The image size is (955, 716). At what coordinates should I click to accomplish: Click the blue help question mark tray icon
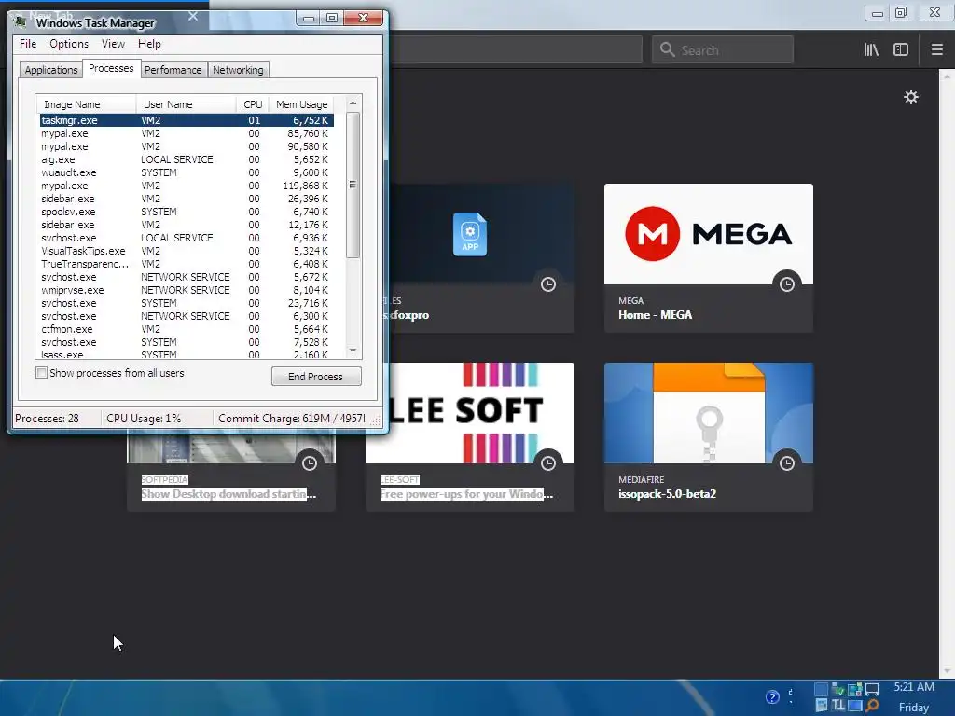click(772, 697)
